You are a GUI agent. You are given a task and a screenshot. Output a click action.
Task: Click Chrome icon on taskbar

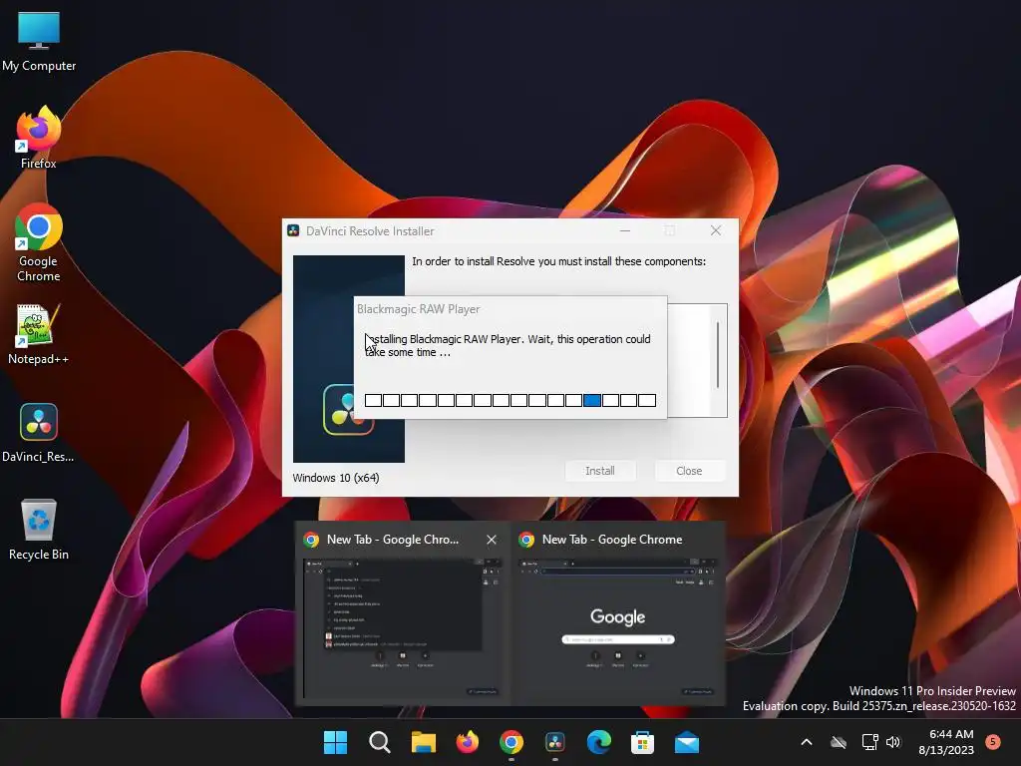511,742
